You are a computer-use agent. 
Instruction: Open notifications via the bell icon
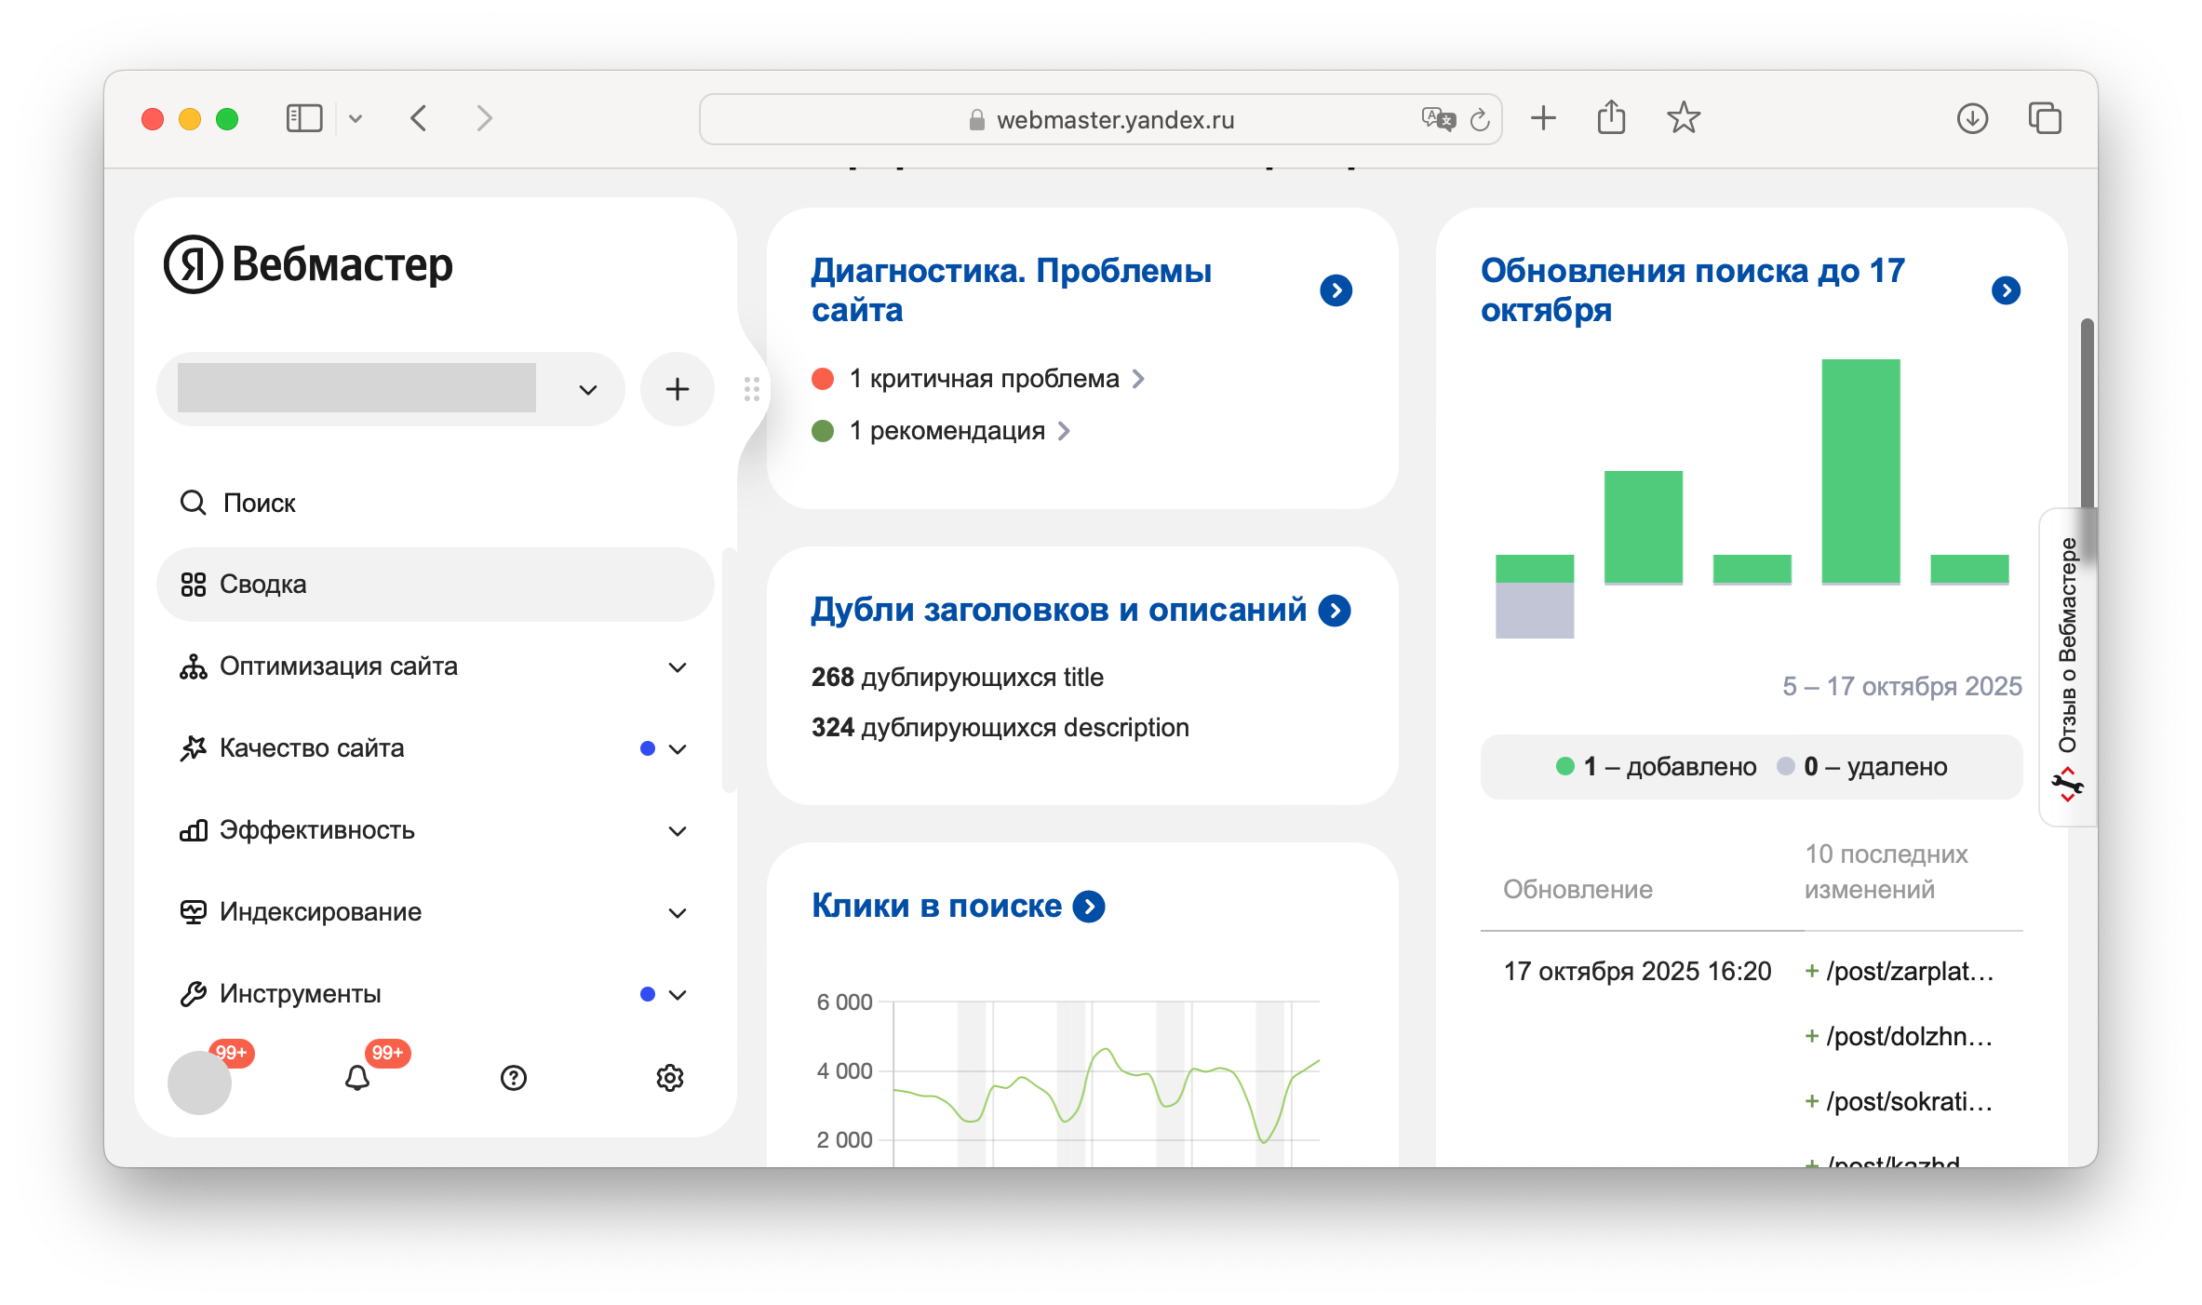357,1078
